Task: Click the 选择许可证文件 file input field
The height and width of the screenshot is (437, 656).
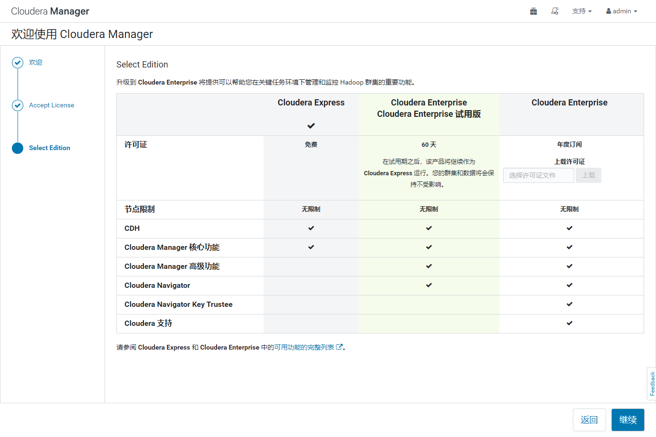Action: point(539,175)
